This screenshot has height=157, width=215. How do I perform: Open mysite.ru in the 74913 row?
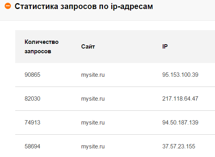tap(93, 123)
